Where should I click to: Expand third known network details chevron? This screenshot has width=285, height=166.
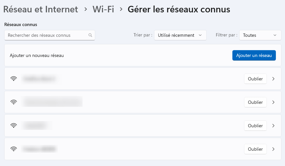pos(273,126)
